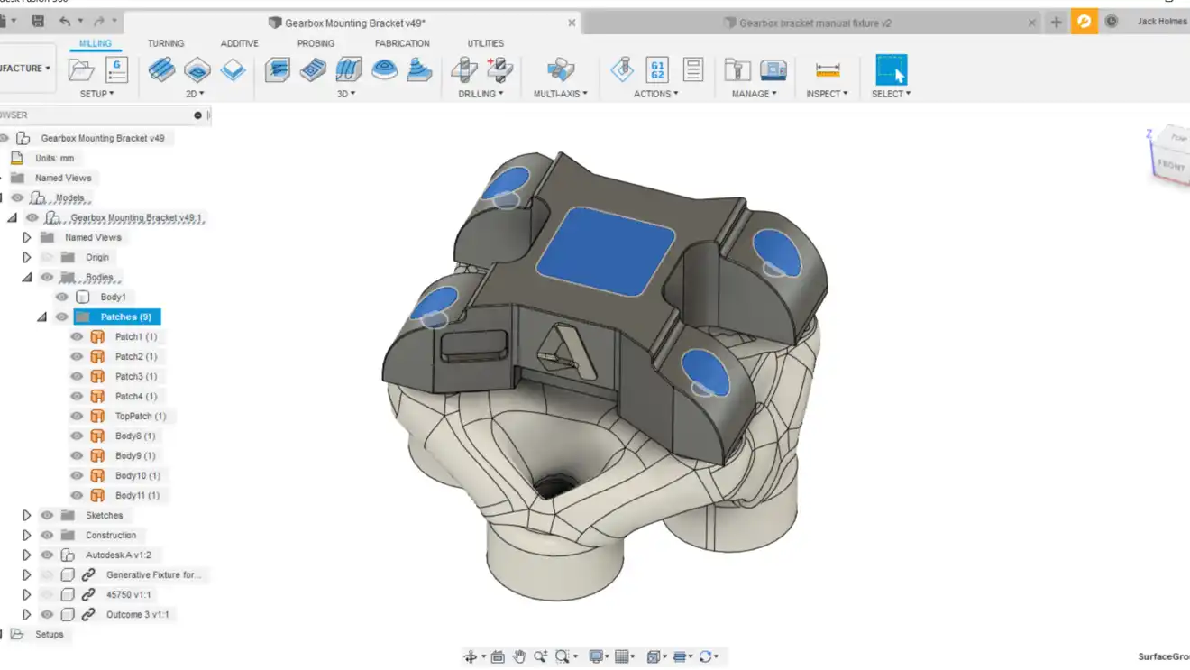Click the New Setup folder icon
1190x670 pixels.
coord(81,69)
